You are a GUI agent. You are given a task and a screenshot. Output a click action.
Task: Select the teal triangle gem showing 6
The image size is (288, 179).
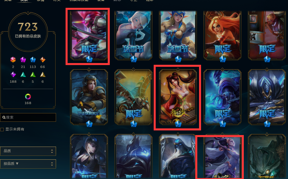pos(23,74)
